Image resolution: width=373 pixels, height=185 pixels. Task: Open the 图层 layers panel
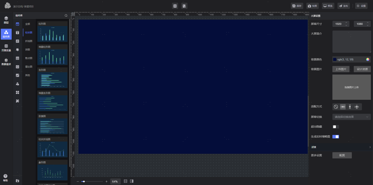tap(6, 20)
